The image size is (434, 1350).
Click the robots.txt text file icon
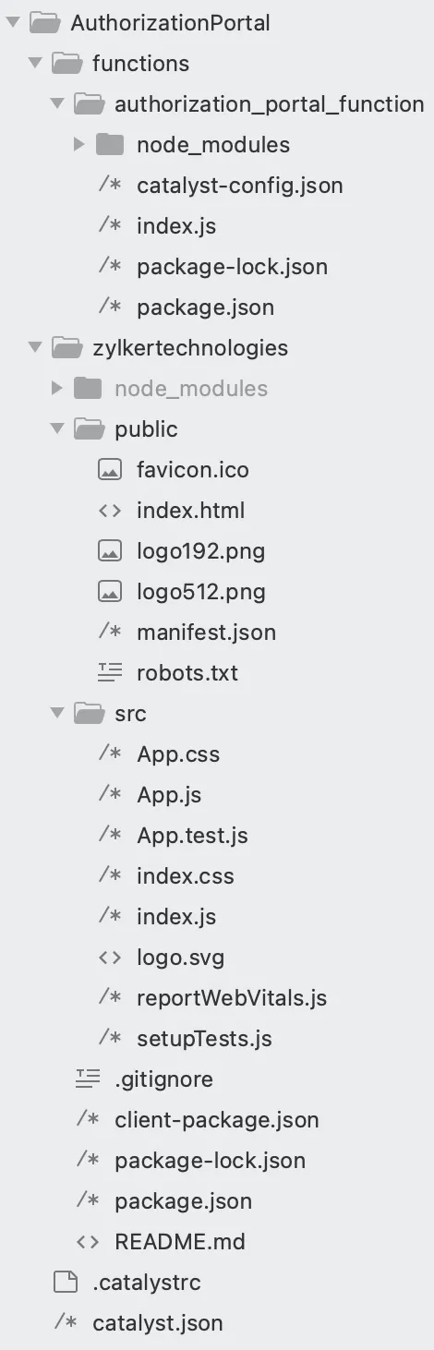[x=110, y=673]
